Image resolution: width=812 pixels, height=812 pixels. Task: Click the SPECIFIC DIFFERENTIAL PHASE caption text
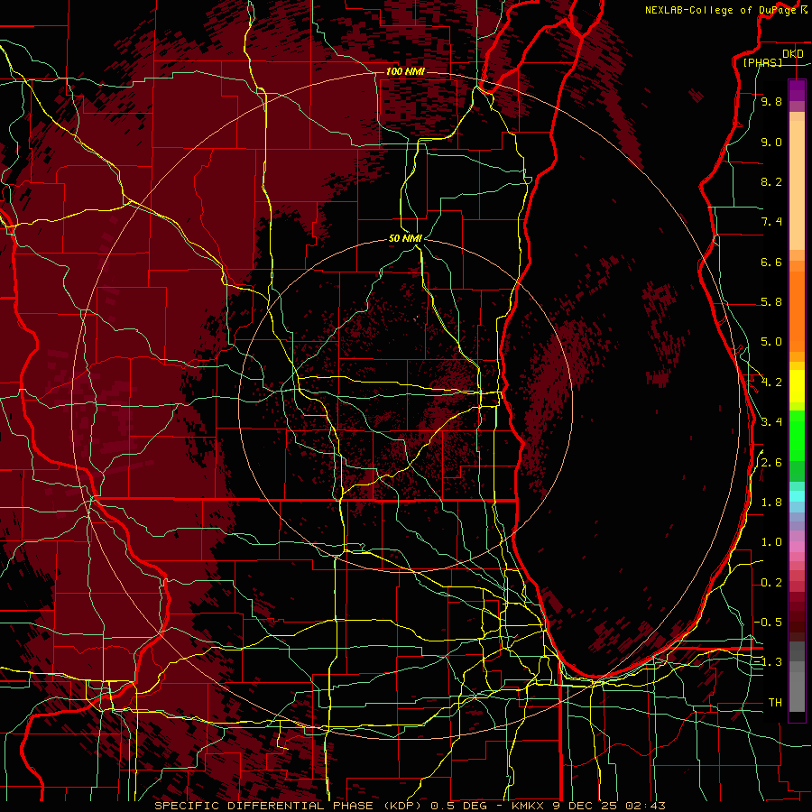click(x=263, y=806)
